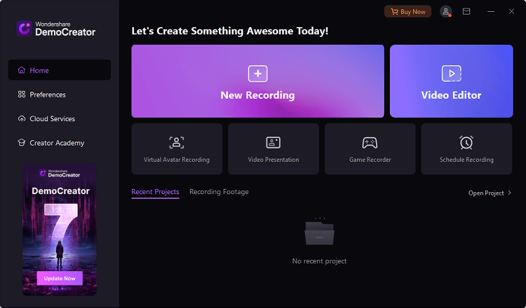Open the mail messages icon

tap(466, 11)
